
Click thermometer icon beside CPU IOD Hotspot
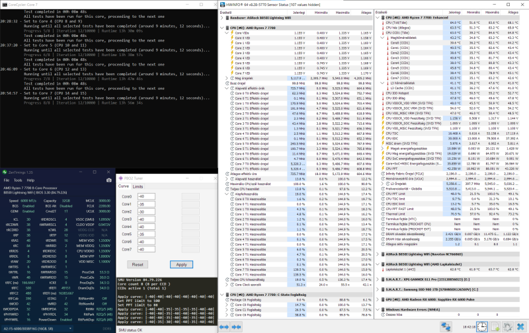tap(383, 93)
